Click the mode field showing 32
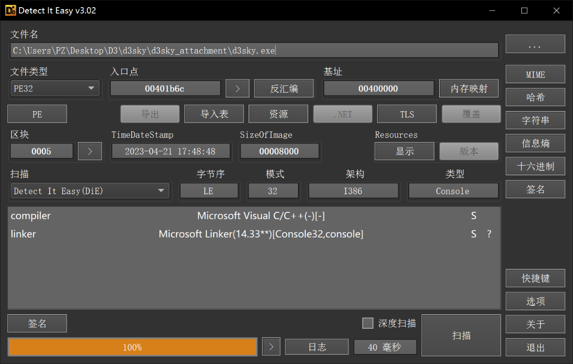573x364 pixels. 273,191
